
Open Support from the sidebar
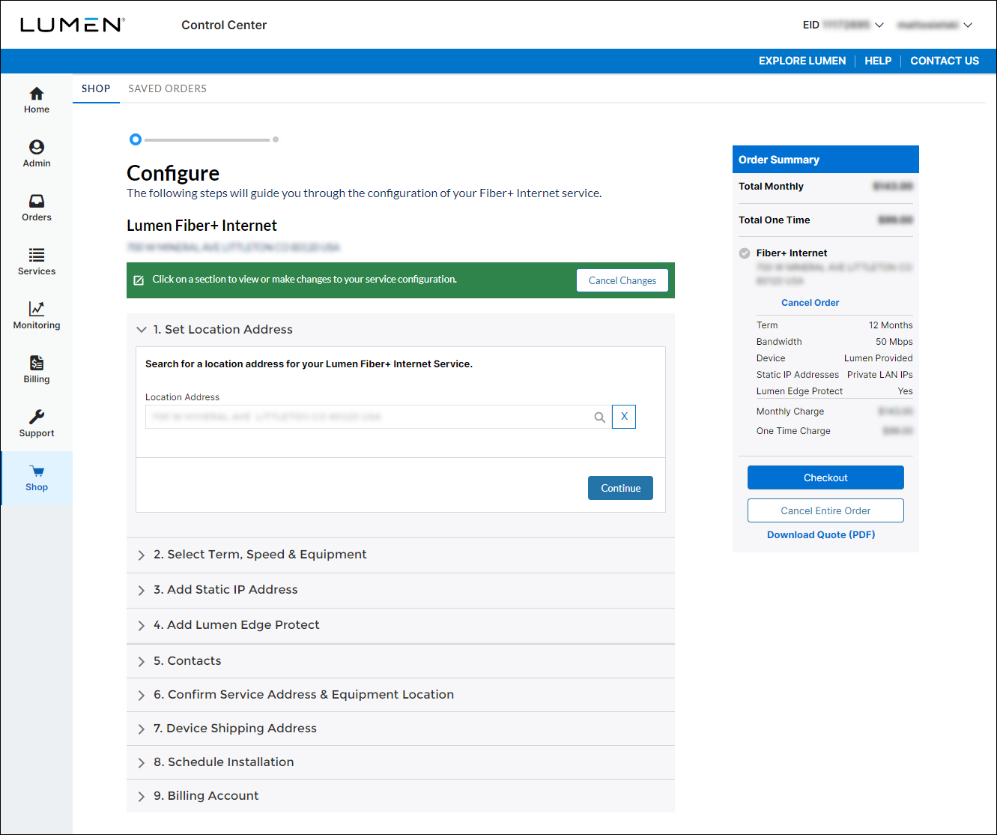(37, 424)
